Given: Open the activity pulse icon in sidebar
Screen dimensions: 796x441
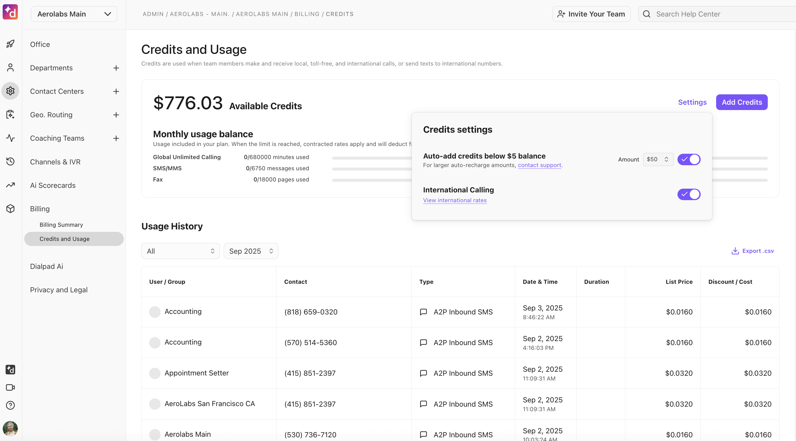Looking at the screenshot, I should point(10,138).
